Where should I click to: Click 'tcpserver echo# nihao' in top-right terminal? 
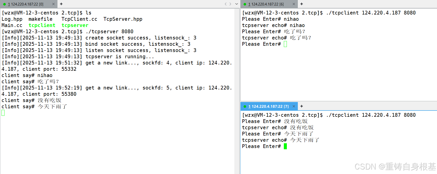click(x=273, y=25)
